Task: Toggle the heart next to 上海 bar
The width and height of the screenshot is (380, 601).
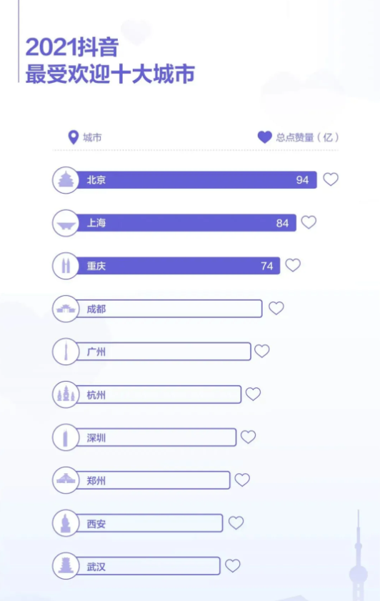Action: [309, 222]
